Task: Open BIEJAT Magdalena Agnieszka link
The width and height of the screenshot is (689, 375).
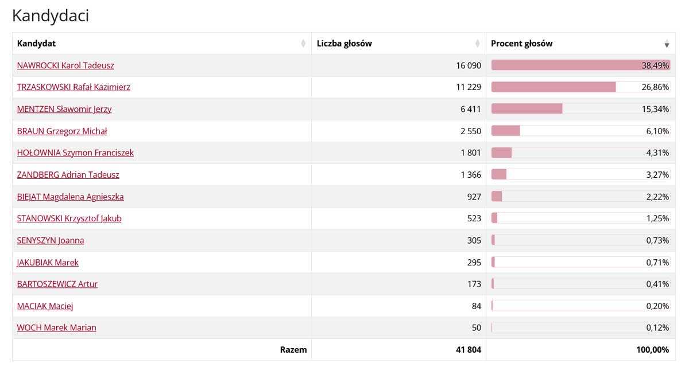Action: tap(70, 197)
